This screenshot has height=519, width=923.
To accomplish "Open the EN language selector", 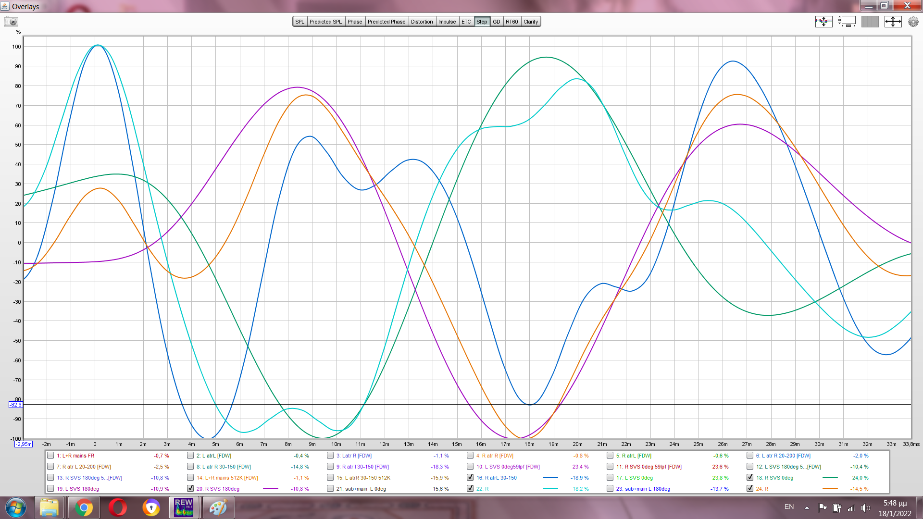I will [x=789, y=507].
